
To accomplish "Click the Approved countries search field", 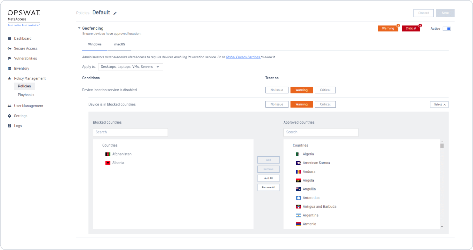I will pos(321,132).
